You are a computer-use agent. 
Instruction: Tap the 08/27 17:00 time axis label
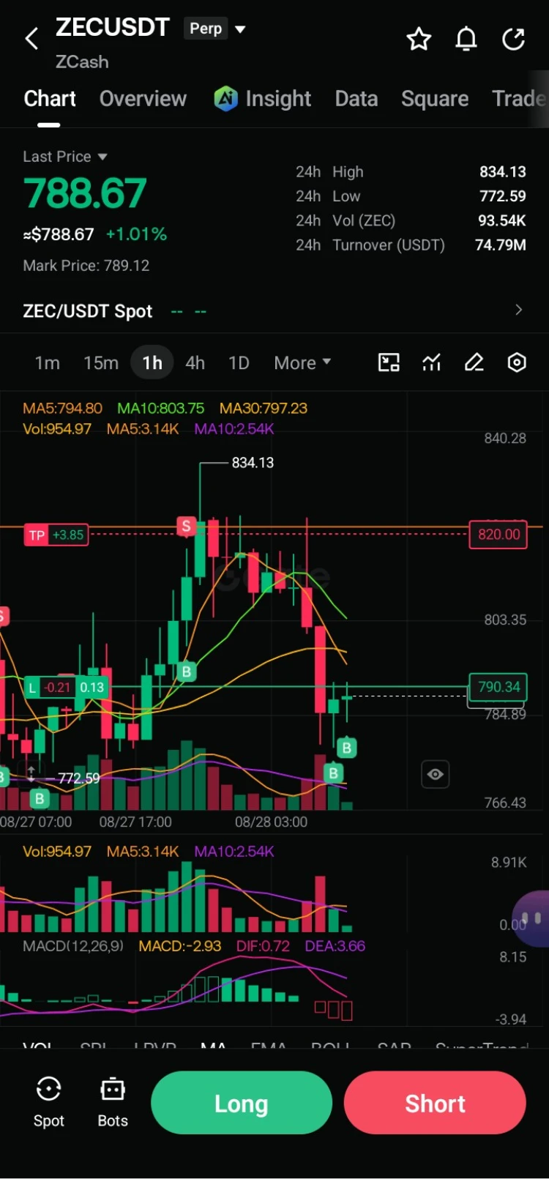tap(135, 822)
